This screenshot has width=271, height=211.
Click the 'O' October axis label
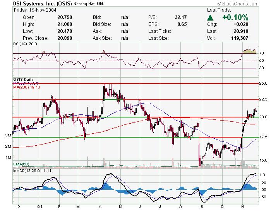pyautogui.click(x=222, y=206)
